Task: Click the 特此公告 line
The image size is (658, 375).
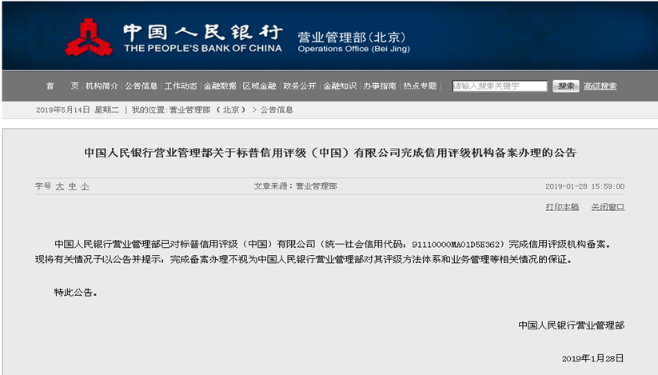Action: 75,293
